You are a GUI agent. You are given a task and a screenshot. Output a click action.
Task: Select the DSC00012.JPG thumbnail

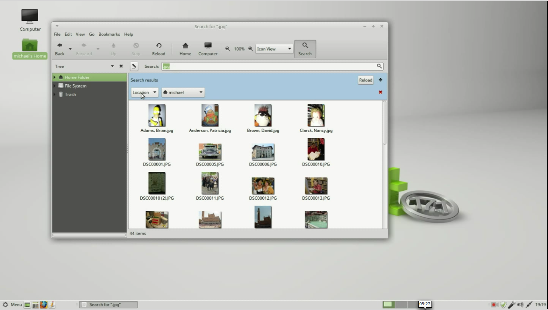263,186
